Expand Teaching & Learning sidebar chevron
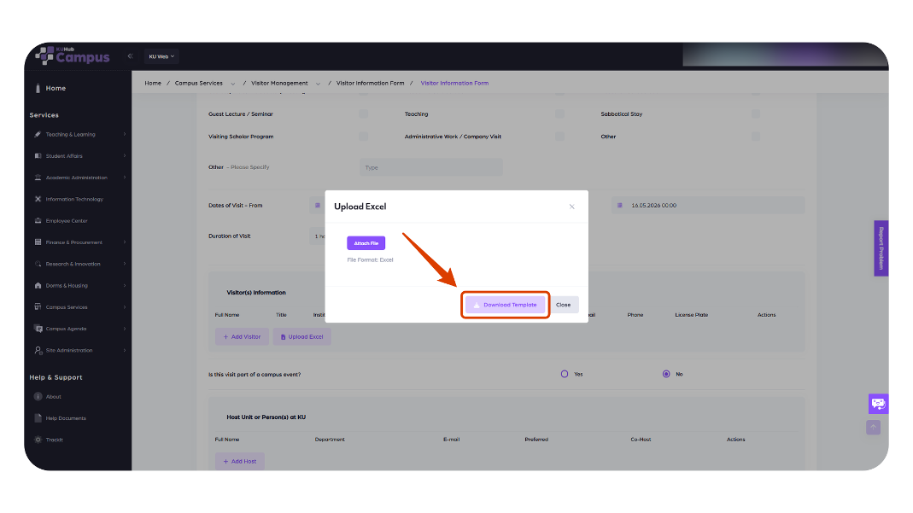This screenshot has width=913, height=513. (x=125, y=134)
